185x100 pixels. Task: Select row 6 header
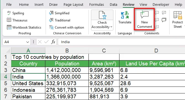(x=6, y=90)
